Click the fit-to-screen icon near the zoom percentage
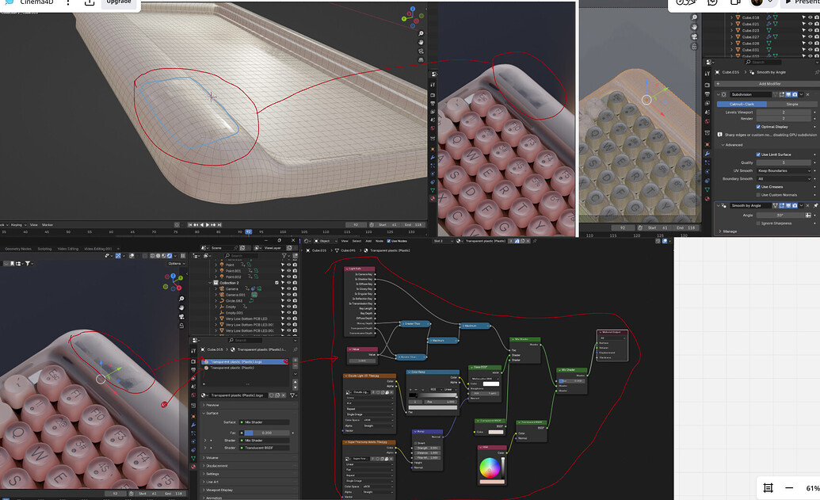820x500 pixels. coord(768,488)
